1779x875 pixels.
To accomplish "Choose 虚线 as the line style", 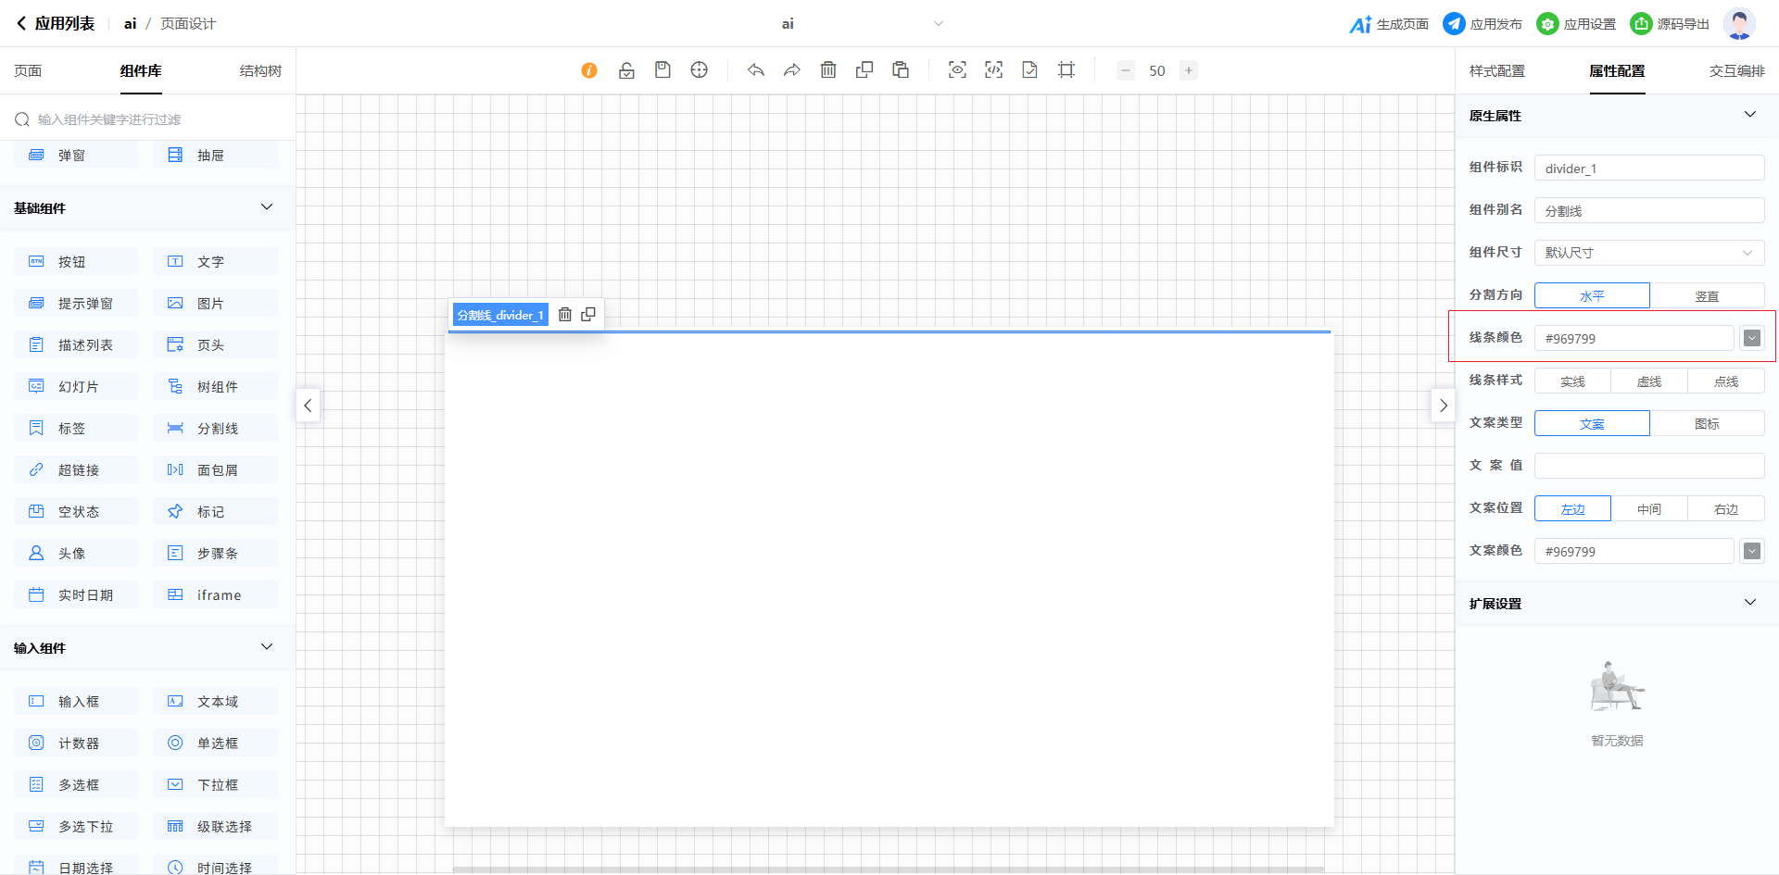I will click(x=1648, y=381).
